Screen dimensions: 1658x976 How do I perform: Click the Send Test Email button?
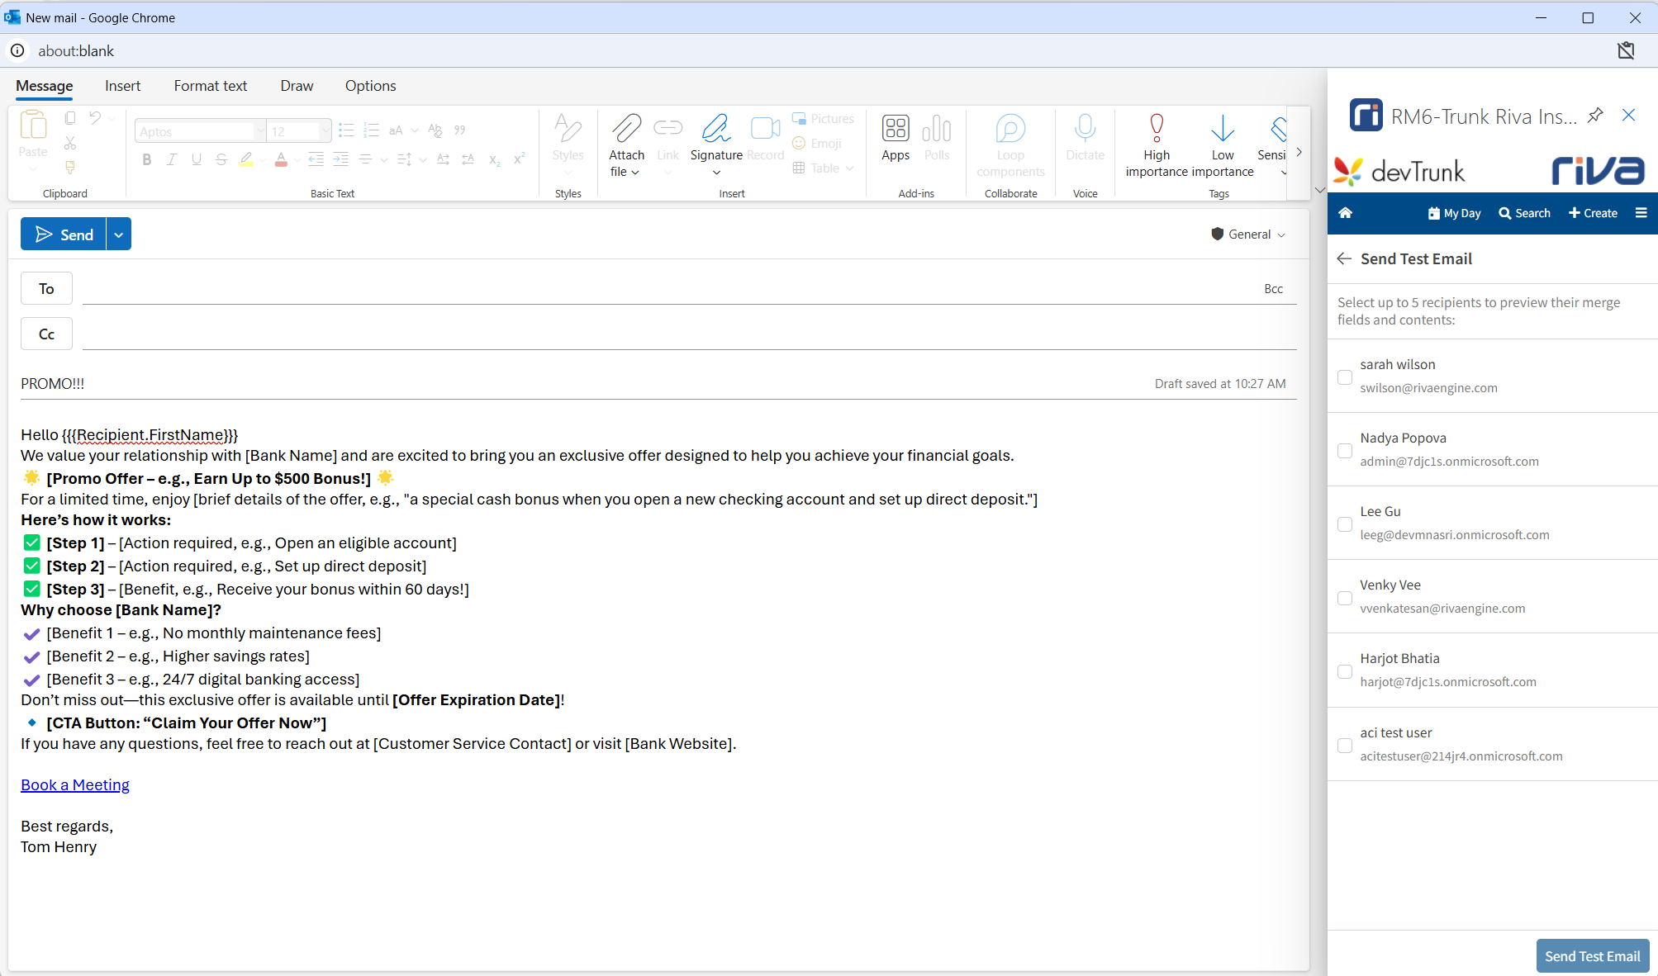point(1592,956)
